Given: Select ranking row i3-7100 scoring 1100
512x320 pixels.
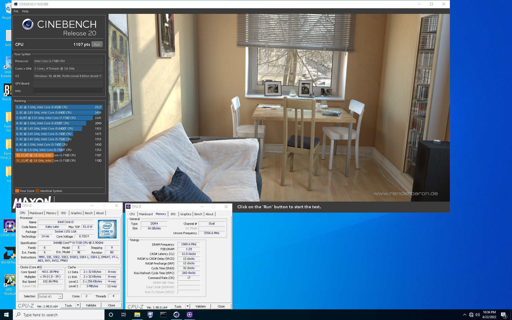Looking at the screenshot, I should pyautogui.click(x=59, y=161).
